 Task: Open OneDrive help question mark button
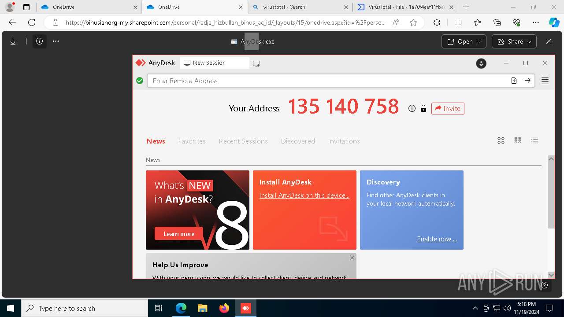coord(545,285)
